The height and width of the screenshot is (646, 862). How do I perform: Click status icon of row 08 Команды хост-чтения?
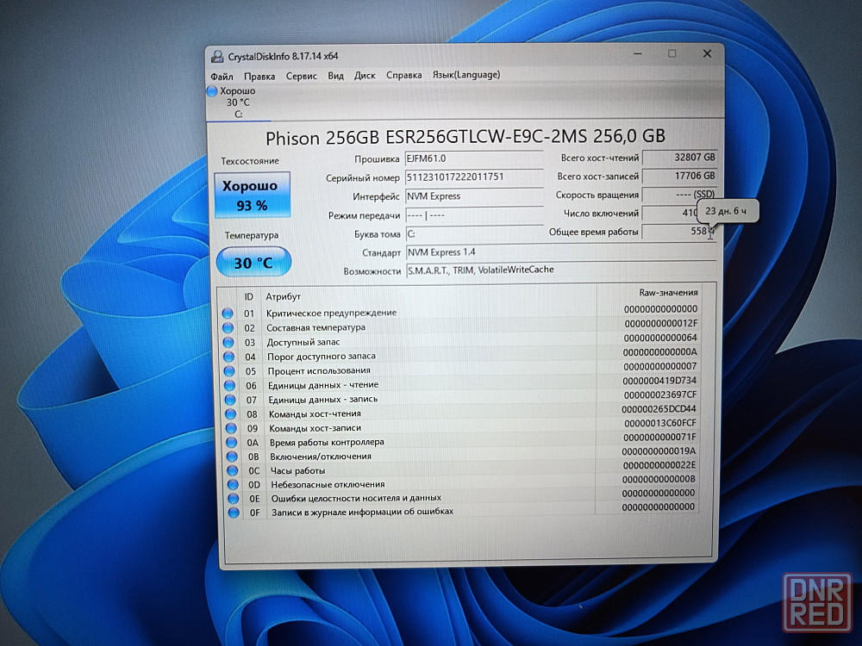(231, 414)
